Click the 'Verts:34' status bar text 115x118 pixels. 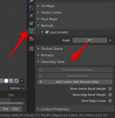pos(17,115)
